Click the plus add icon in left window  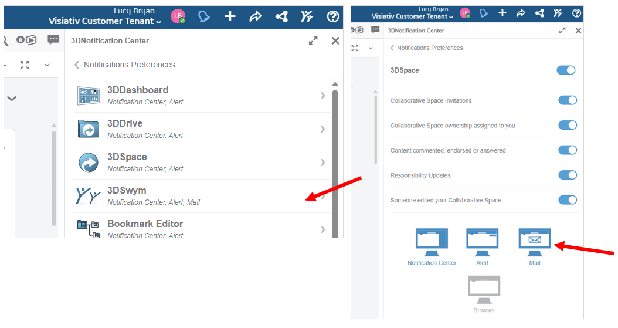[x=230, y=16]
